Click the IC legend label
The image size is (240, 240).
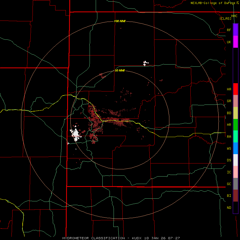229,172
